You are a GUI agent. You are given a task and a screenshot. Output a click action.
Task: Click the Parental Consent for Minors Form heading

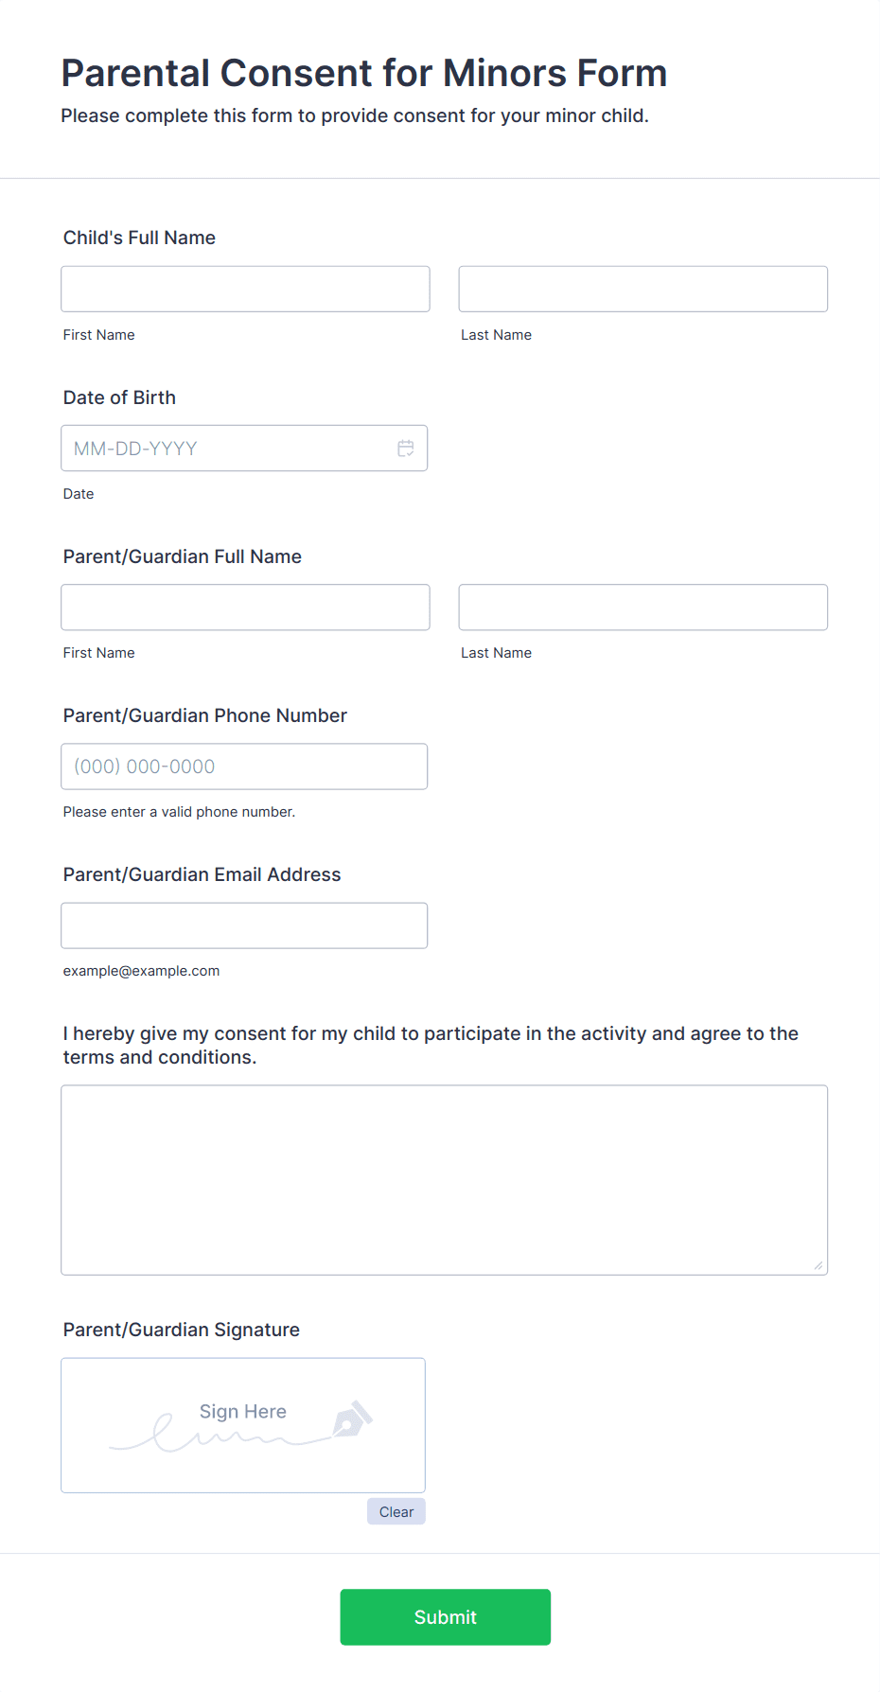click(364, 73)
